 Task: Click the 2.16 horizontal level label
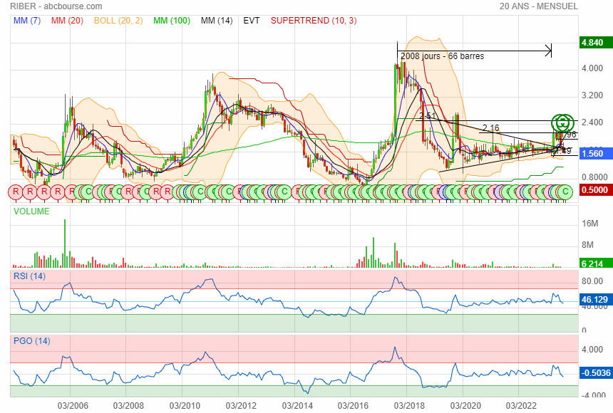(x=490, y=127)
